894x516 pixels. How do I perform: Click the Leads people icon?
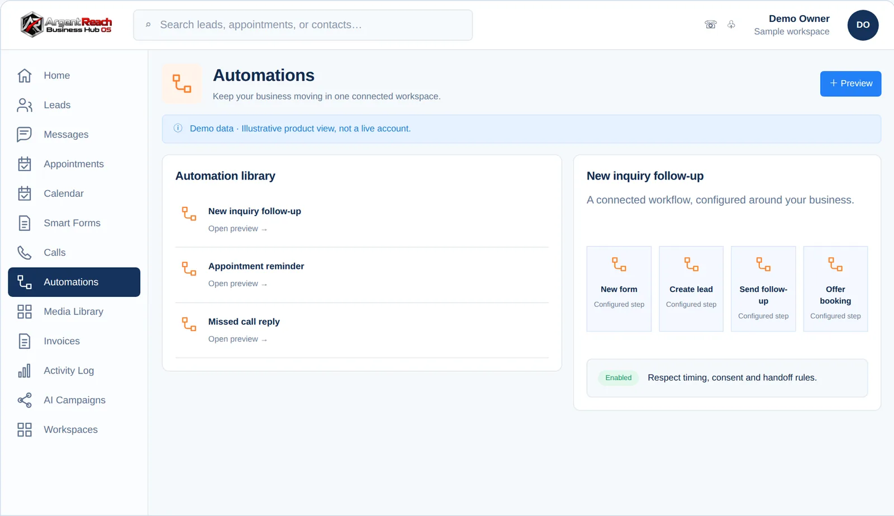point(25,105)
